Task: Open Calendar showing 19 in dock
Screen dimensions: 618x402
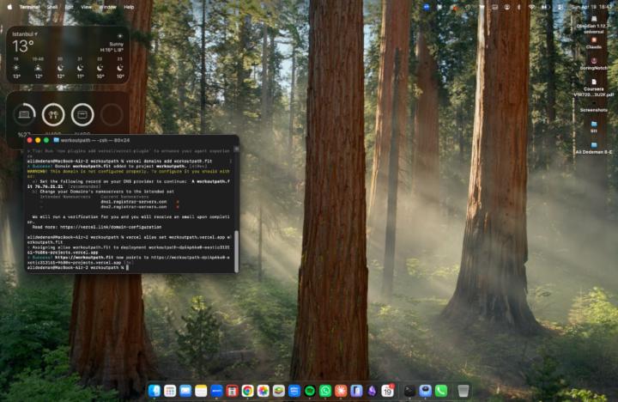Action: tap(387, 391)
